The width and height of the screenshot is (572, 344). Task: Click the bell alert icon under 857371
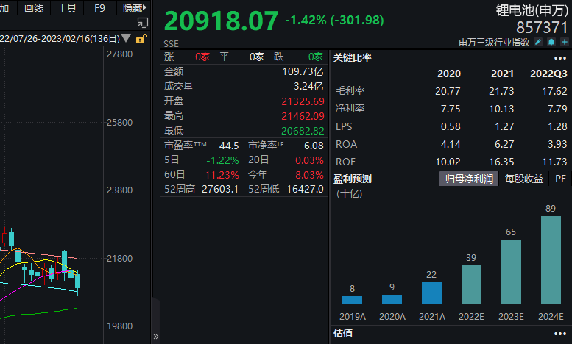pos(551,43)
